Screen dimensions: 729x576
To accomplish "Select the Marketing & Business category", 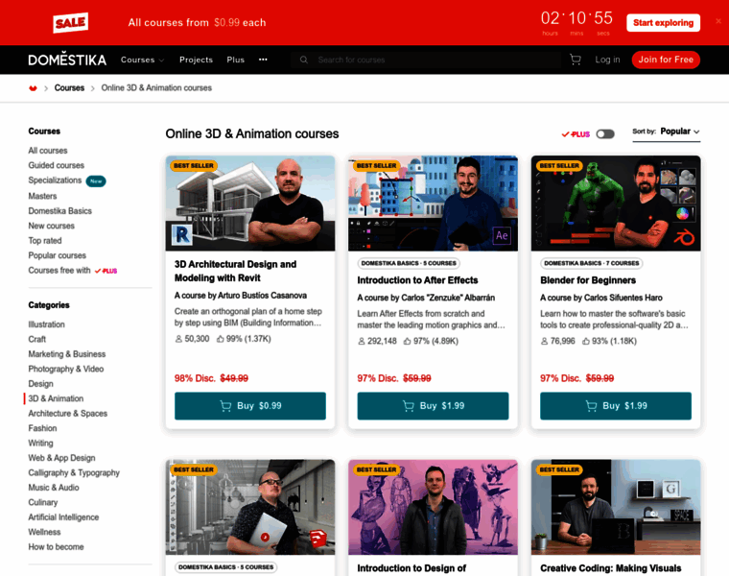I will tap(67, 354).
